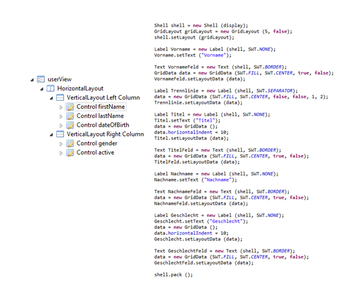Click code line 'Label Nachname = new Label'
This screenshot has width=338, height=282.
tap(216, 174)
